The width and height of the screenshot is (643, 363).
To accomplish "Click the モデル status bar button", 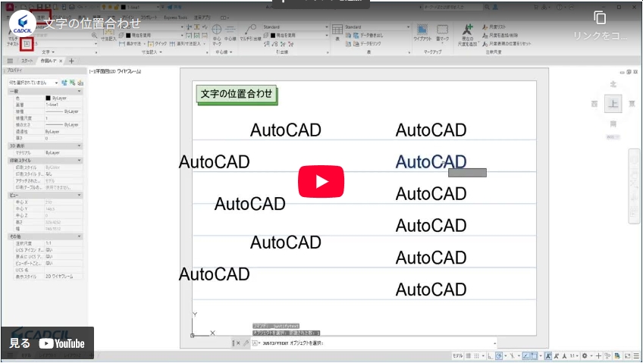I will [457, 356].
